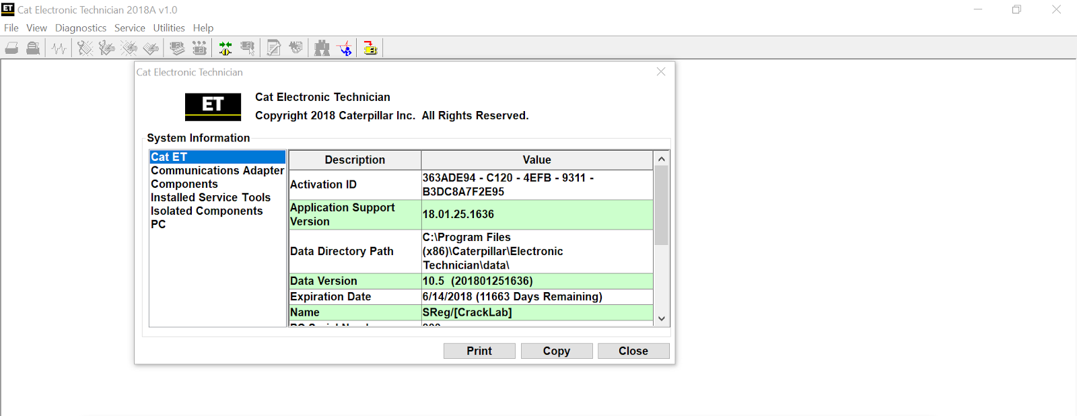Click the Print toolbar icon
The height and width of the screenshot is (416, 1077).
[12, 48]
